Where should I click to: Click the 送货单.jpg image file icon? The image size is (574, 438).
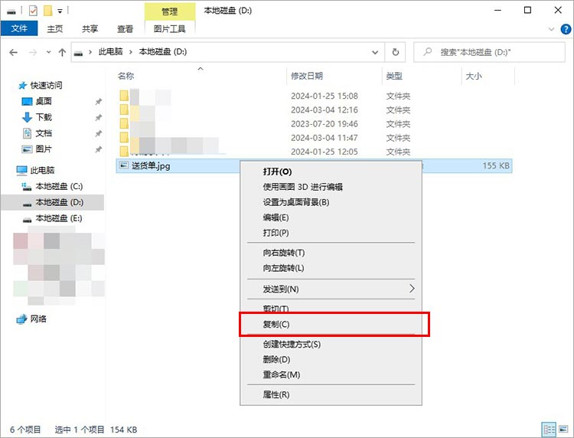click(x=124, y=165)
